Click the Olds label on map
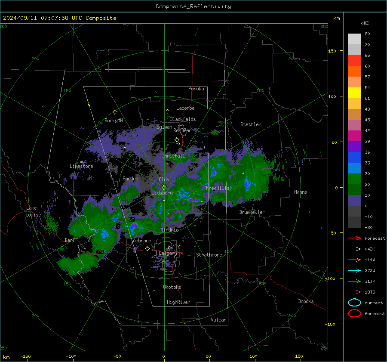387x362 pixels. click(x=164, y=179)
